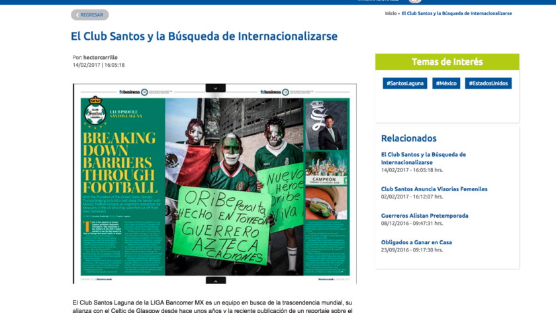Open related article Guerreros Alistan Pretemporada

(x=424, y=216)
